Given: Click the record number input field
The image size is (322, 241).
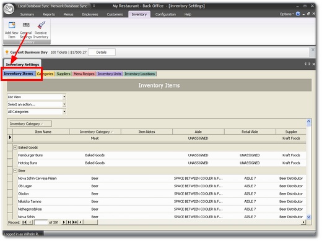Looking at the screenshot, I should click(41, 222).
